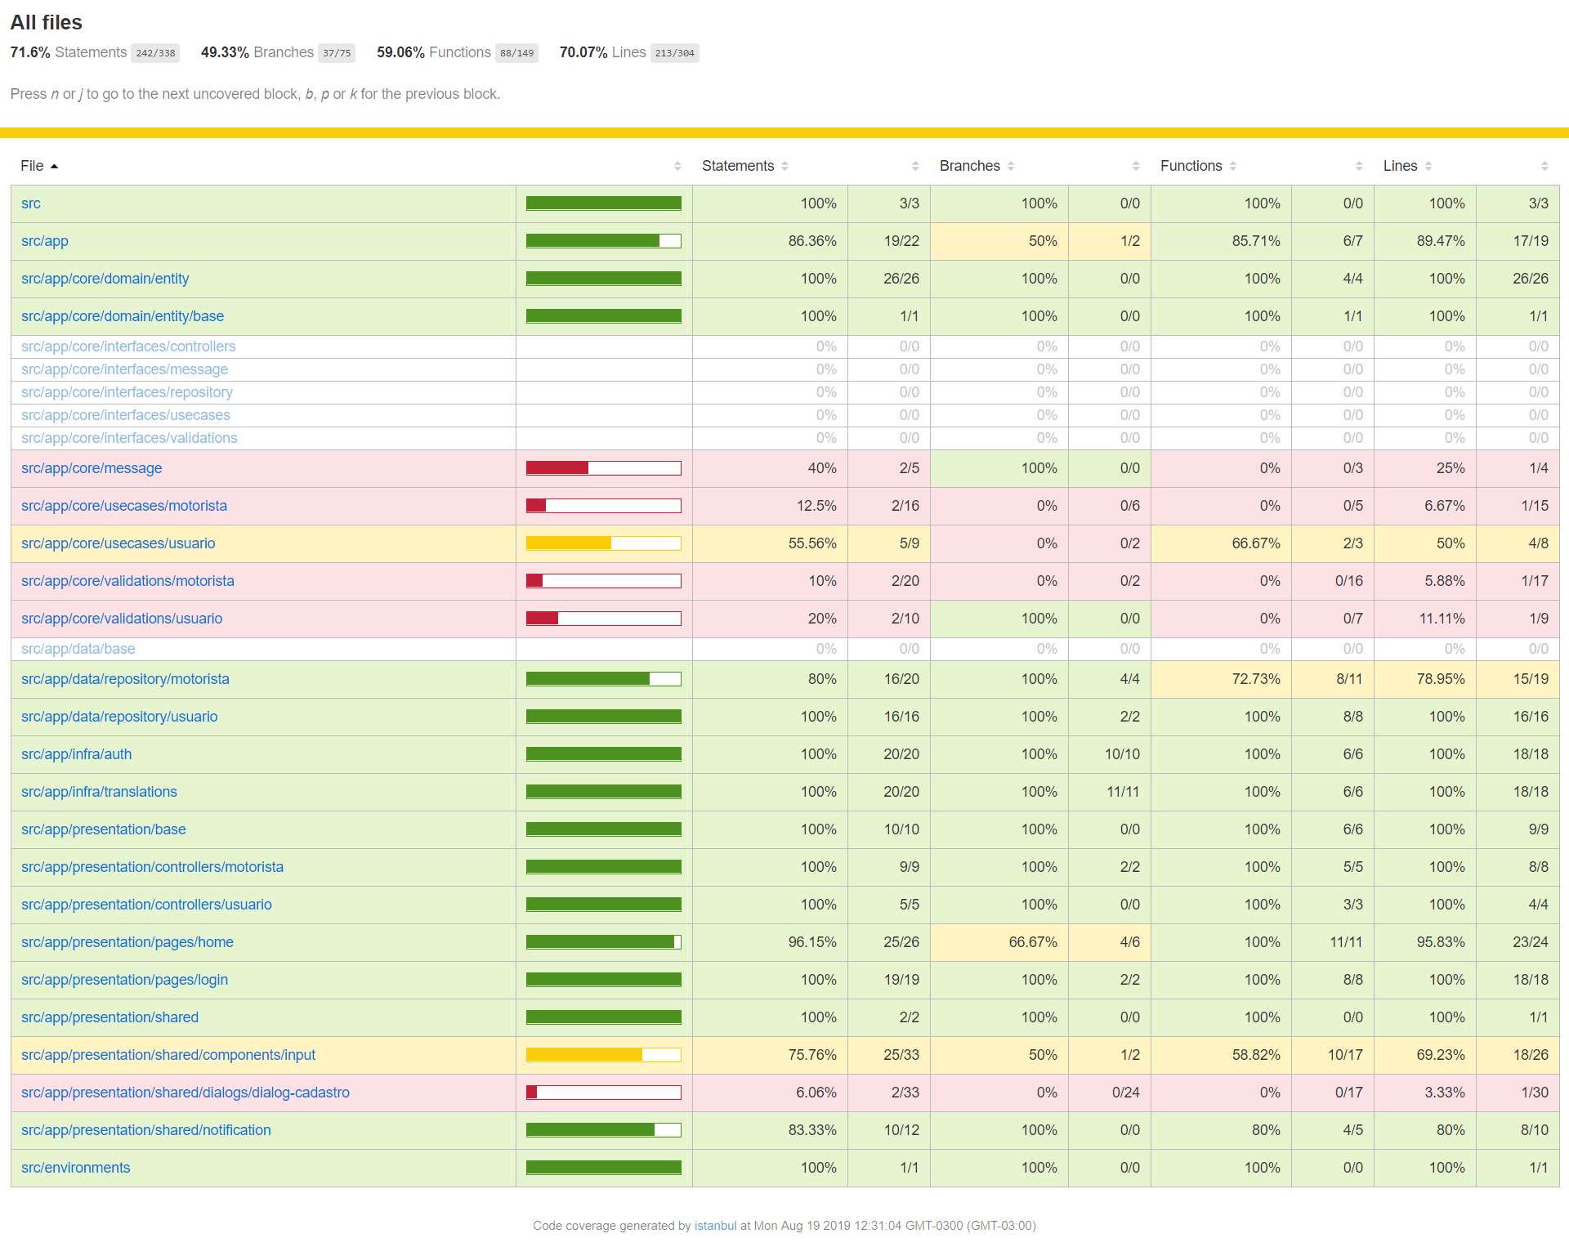Screen dimensions: 1569x1247
Task: Click sort icon in Statements count column
Action: (x=915, y=166)
